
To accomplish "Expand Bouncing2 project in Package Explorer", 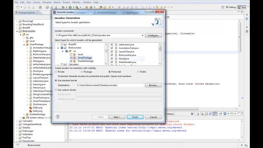I will tap(17, 21).
